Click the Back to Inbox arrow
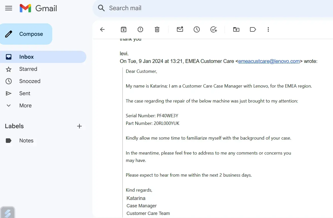Screen dimensions: 333x218 (x=102, y=29)
